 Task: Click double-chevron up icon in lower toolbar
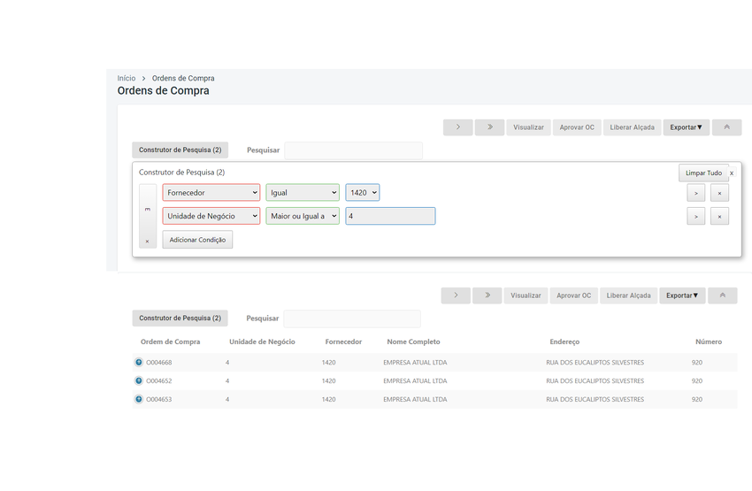723,295
